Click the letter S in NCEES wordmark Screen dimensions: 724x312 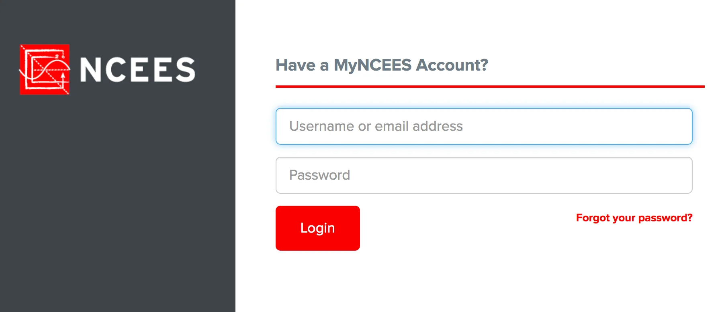(185, 70)
